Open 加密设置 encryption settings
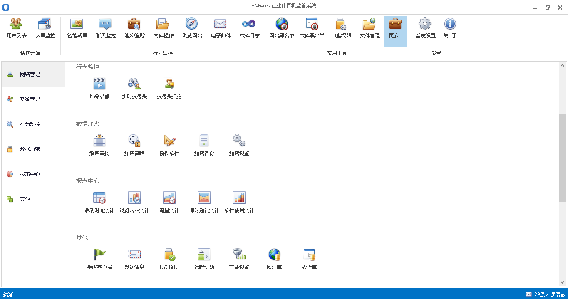 (x=239, y=145)
